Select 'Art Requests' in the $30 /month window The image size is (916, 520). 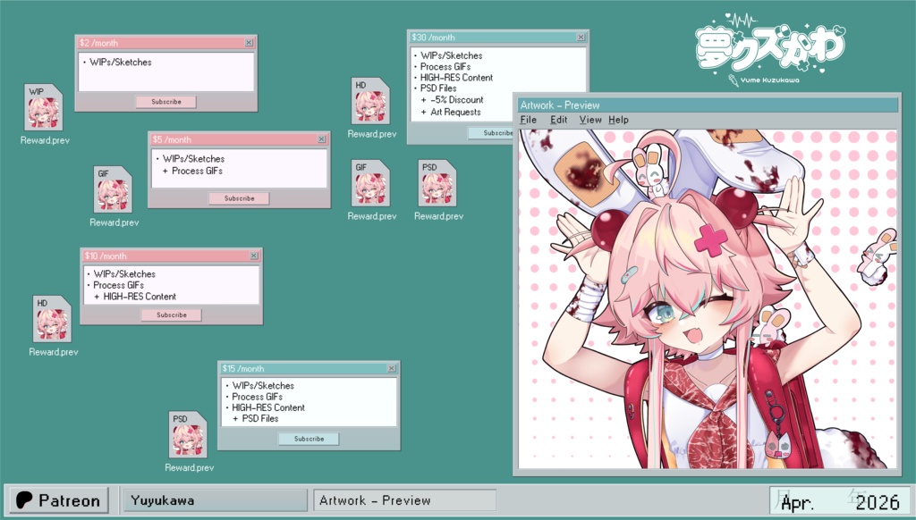455,112
